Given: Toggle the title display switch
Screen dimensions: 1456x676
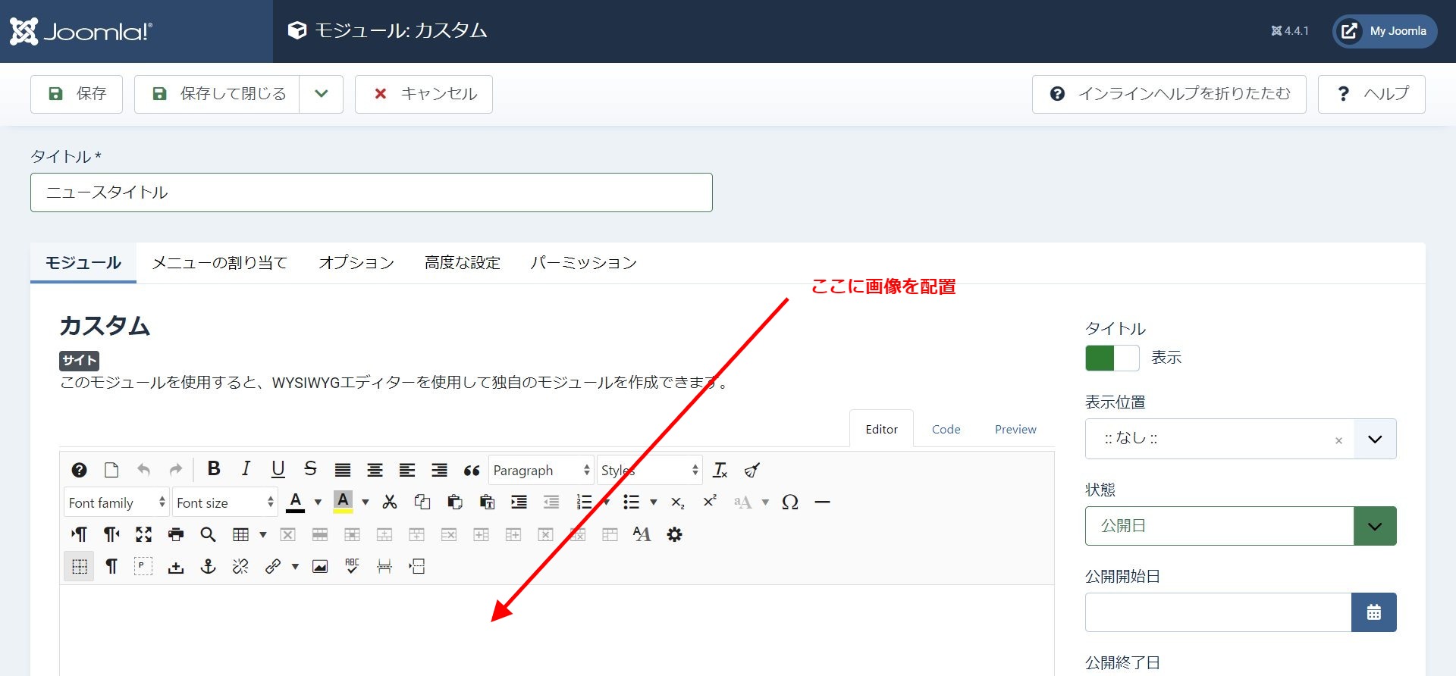Looking at the screenshot, I should tap(1112, 358).
